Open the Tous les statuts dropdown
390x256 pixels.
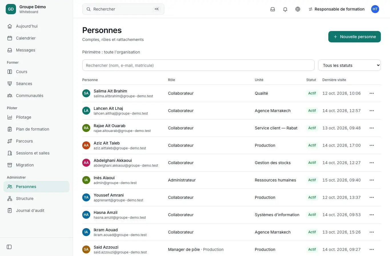point(349,65)
